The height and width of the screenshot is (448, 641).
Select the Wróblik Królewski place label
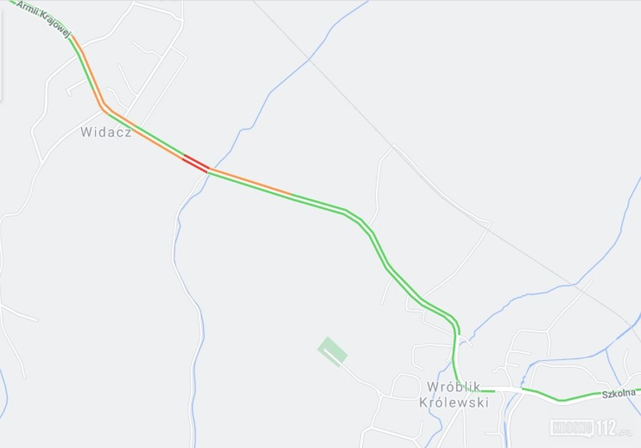coord(454,394)
